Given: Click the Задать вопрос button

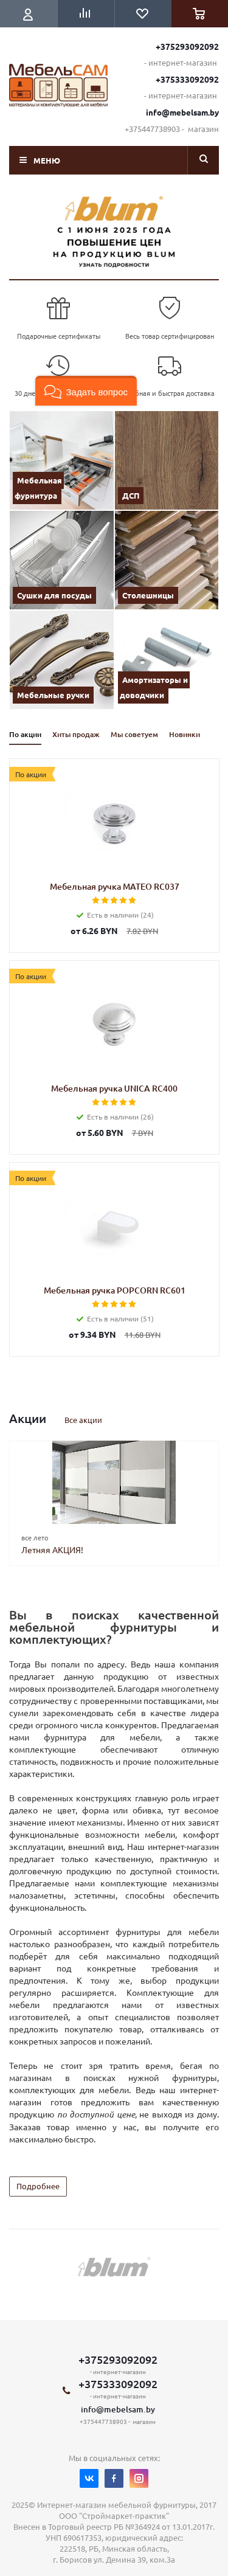Looking at the screenshot, I should click(86, 392).
